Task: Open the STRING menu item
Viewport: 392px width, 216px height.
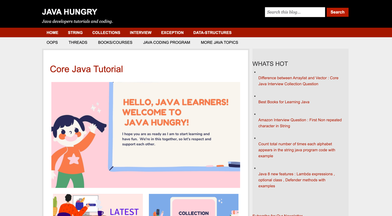Action: pos(75,33)
